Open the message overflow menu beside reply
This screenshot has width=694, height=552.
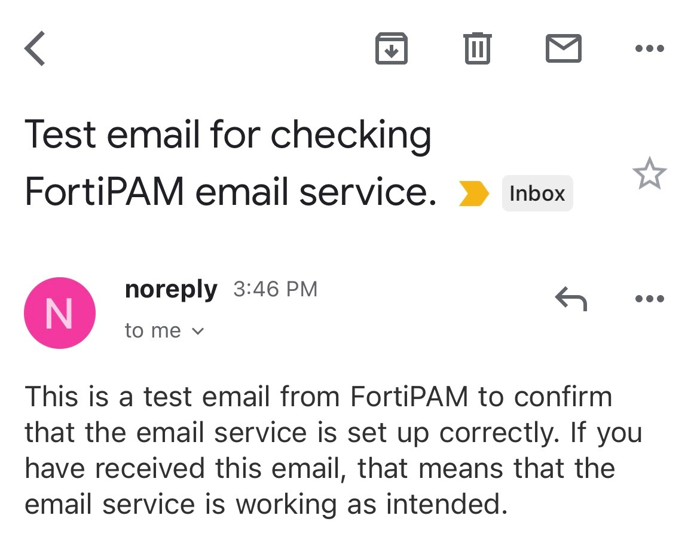[650, 299]
